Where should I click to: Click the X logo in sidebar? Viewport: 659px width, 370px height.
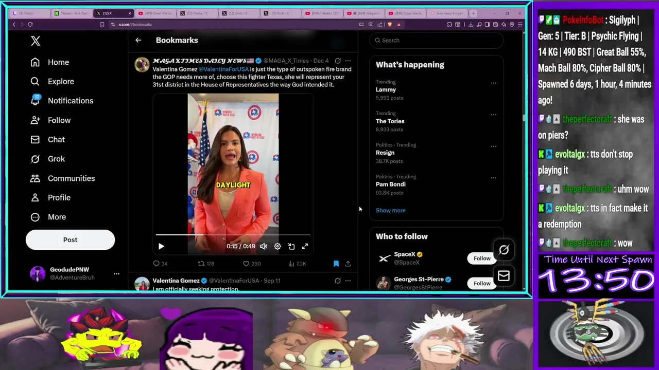pos(36,41)
